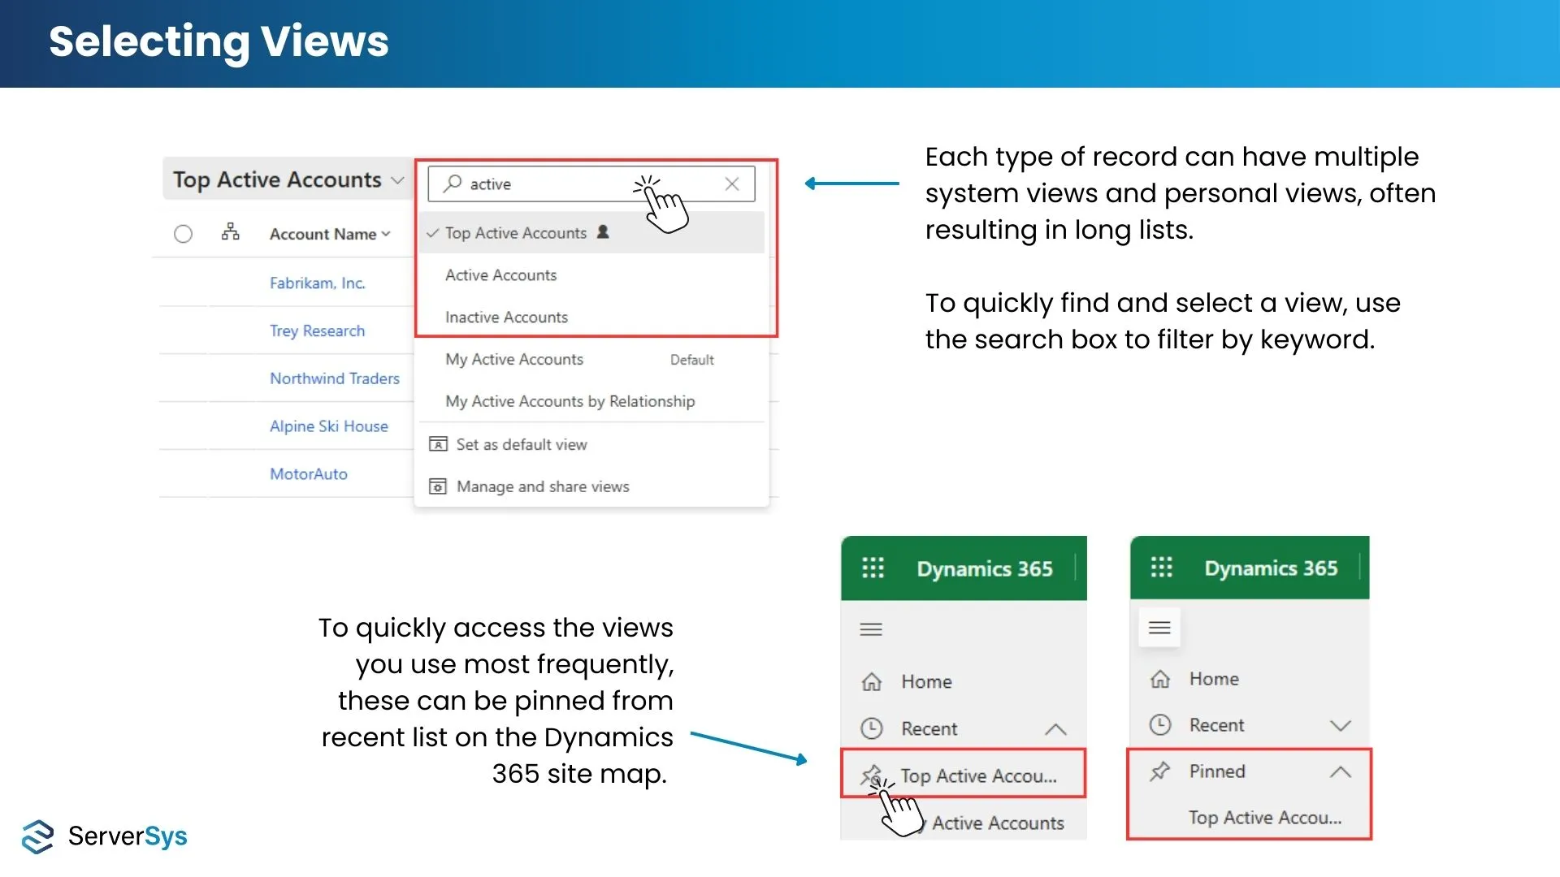Click the person icon beside Top Active Accounts
The height and width of the screenshot is (877, 1560).
(x=603, y=232)
